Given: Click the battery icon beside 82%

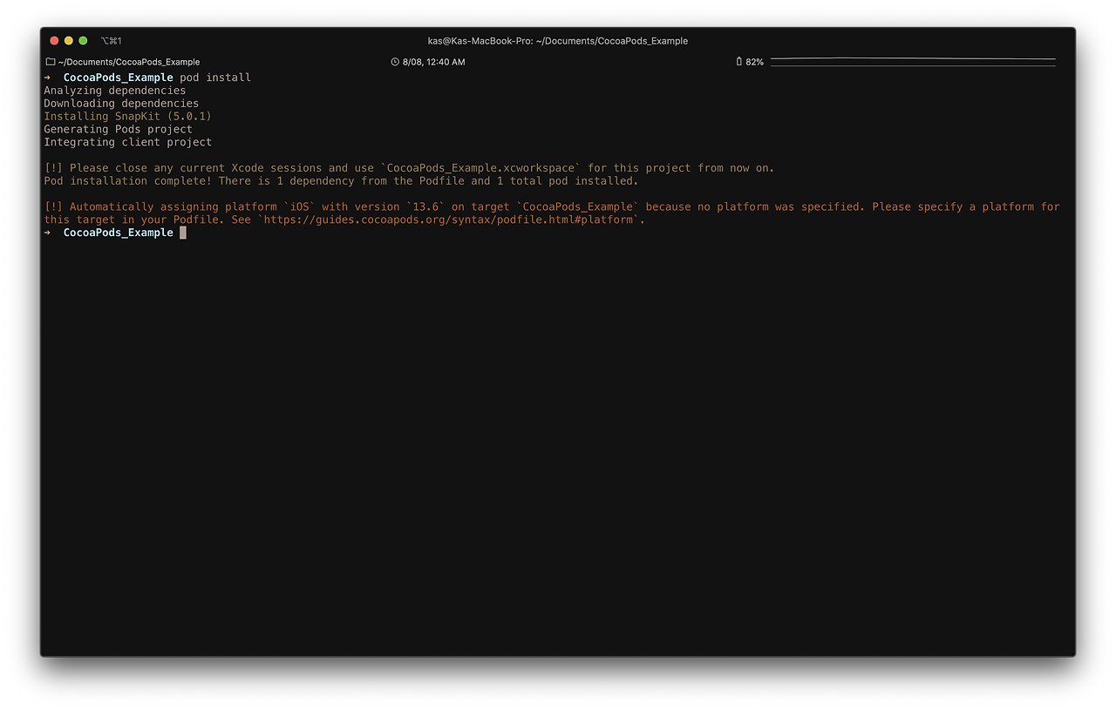Looking at the screenshot, I should click(739, 62).
